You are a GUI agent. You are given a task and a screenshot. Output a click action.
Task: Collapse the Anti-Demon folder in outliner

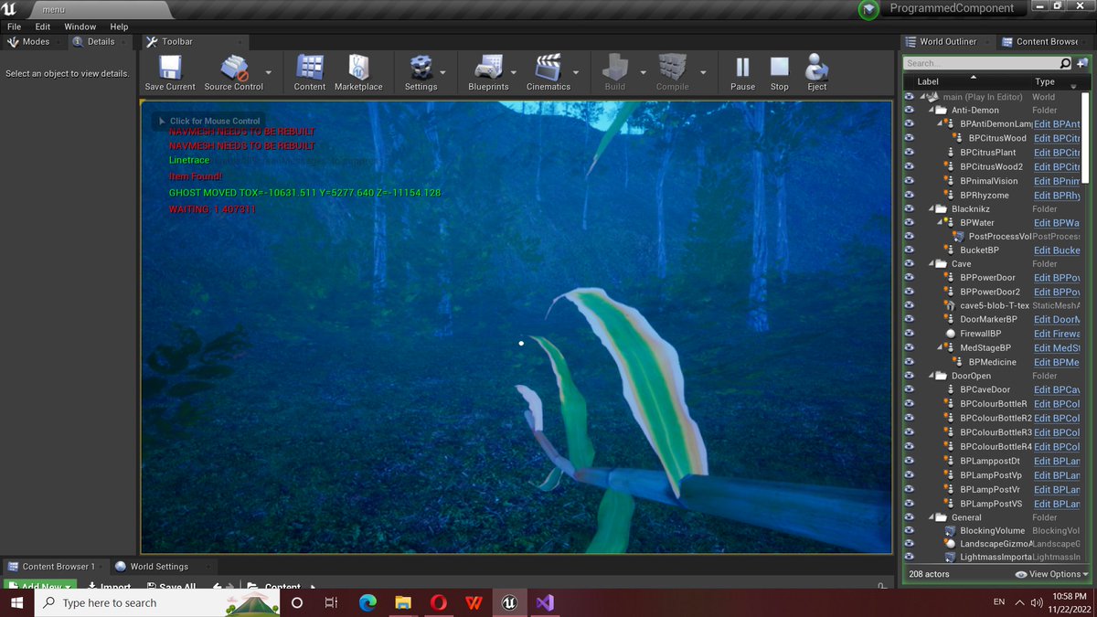(931, 111)
